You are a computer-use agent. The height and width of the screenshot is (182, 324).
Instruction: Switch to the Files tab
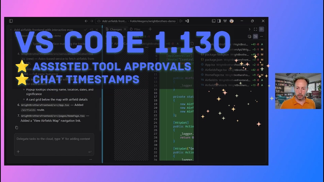pos(135,29)
